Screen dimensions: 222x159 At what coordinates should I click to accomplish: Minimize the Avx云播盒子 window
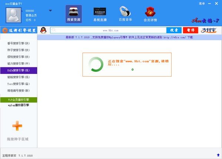(209, 4)
